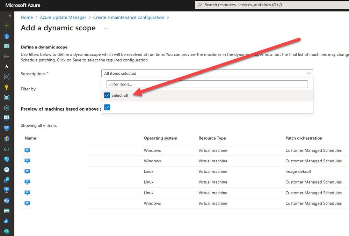Image resolution: width=349 pixels, height=236 pixels.
Task: Click VM icon in first Windows row
Action: point(27,150)
